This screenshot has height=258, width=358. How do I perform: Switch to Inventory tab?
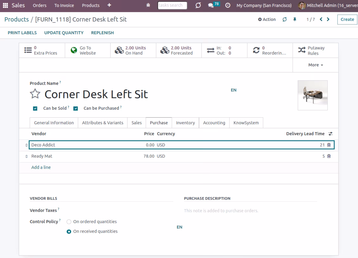(x=185, y=123)
